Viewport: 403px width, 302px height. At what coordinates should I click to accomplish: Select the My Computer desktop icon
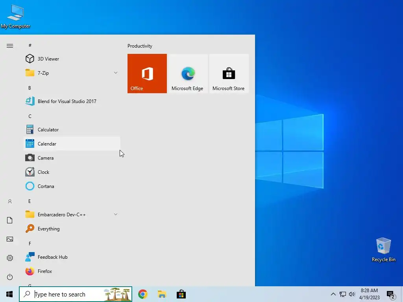[x=15, y=16]
